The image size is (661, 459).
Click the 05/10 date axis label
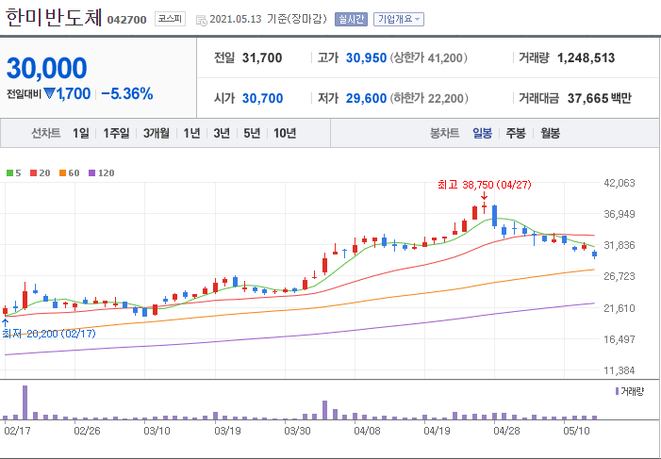click(x=576, y=431)
